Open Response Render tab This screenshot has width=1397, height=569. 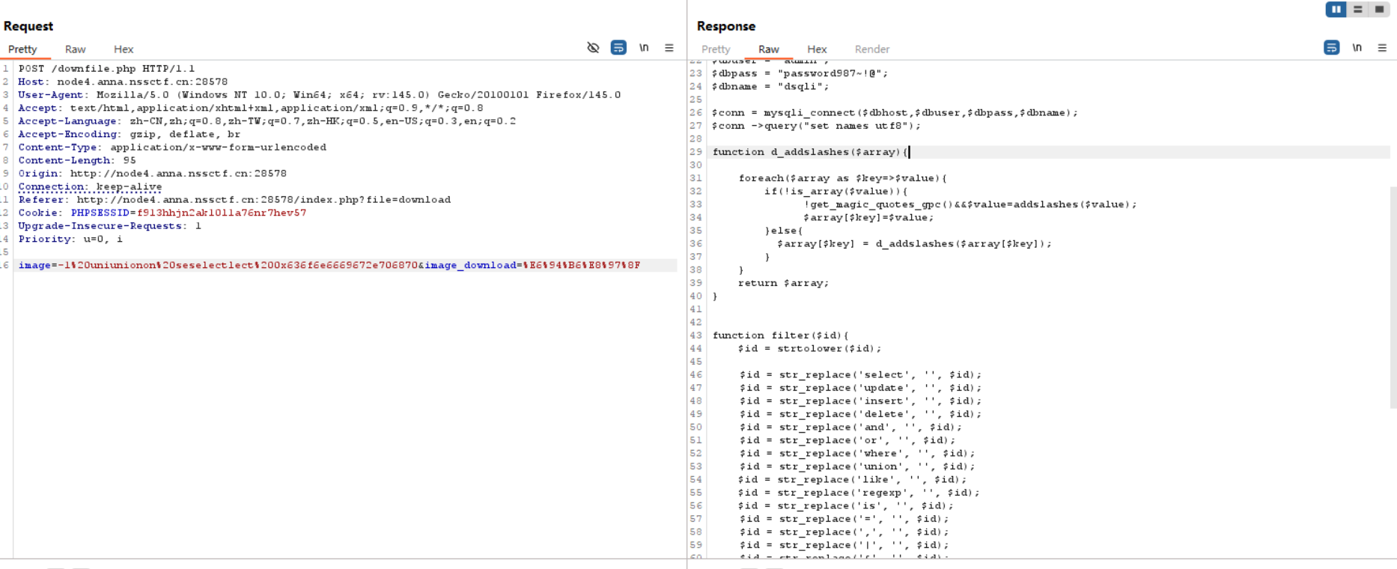tap(872, 49)
